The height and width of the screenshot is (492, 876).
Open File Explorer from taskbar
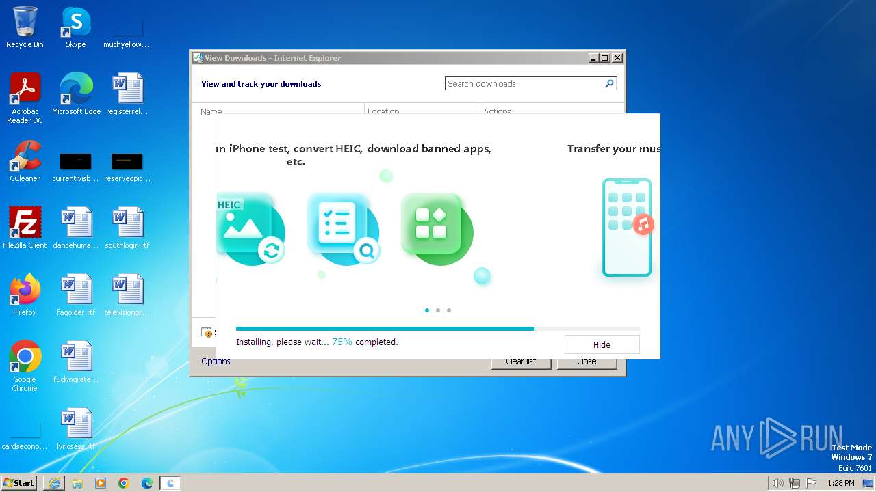tap(77, 483)
